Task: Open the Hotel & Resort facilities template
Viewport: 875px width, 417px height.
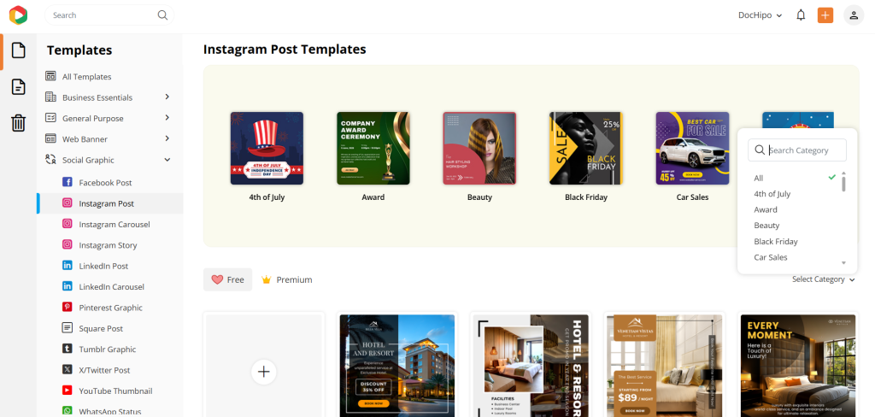Action: pyautogui.click(x=531, y=365)
